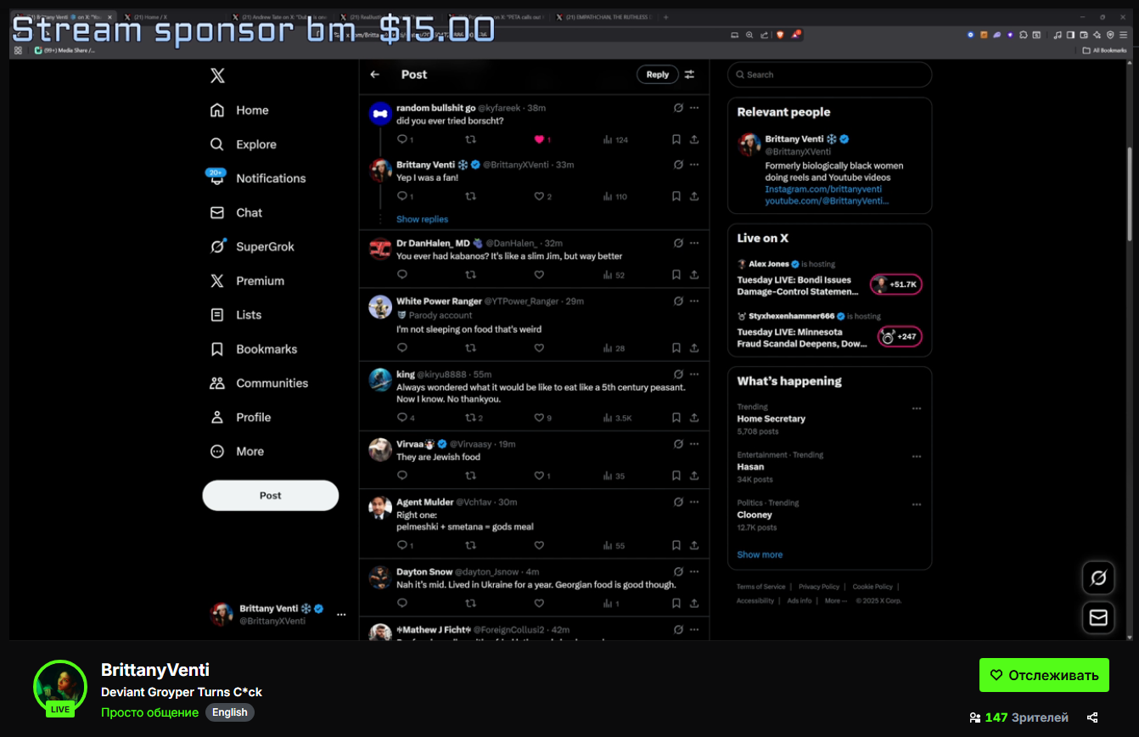This screenshot has height=737, width=1139.
Task: Share the random bullshit go post
Action: (694, 139)
